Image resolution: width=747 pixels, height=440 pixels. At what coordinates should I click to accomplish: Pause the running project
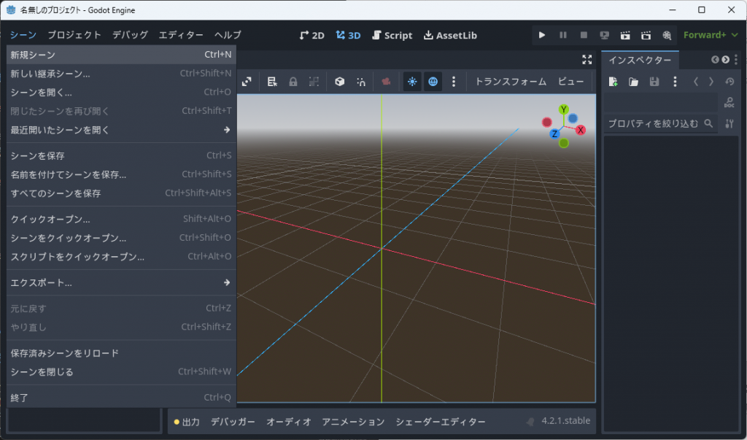click(x=562, y=35)
